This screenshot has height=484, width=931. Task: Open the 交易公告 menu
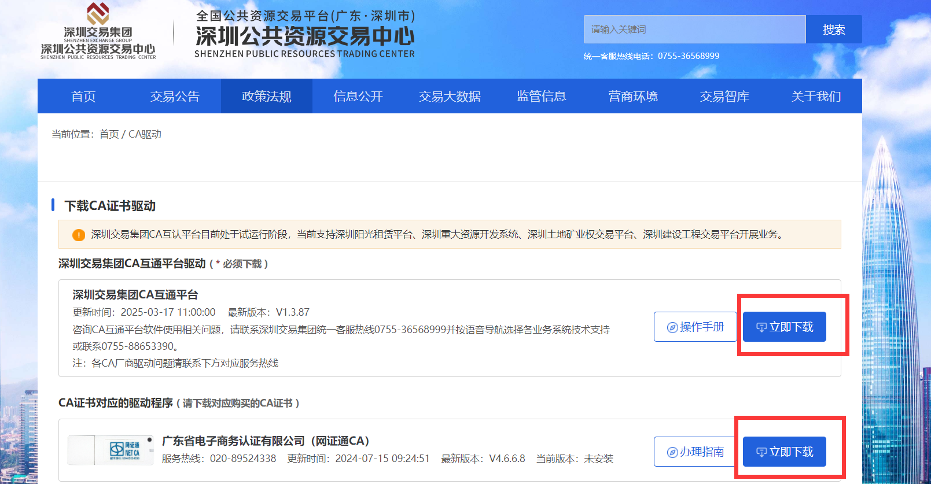[175, 97]
